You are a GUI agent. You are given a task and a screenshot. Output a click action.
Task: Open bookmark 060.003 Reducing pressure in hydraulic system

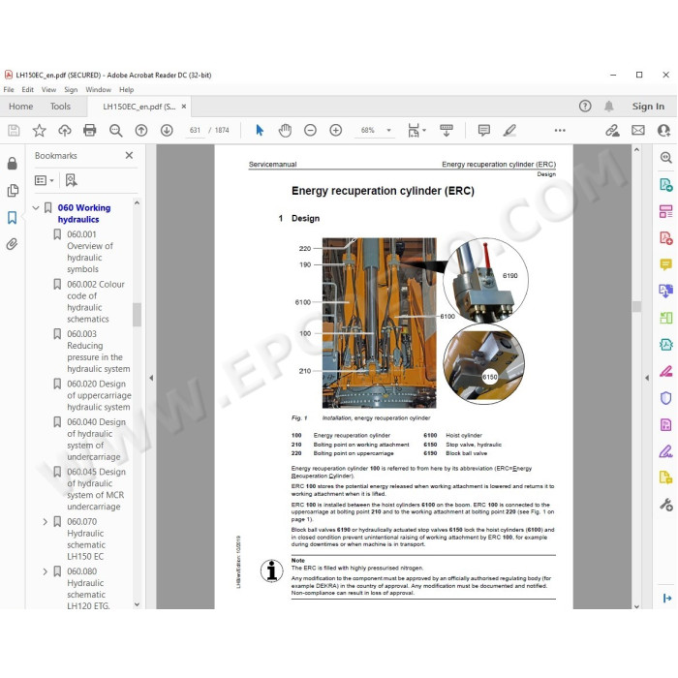[98, 352]
